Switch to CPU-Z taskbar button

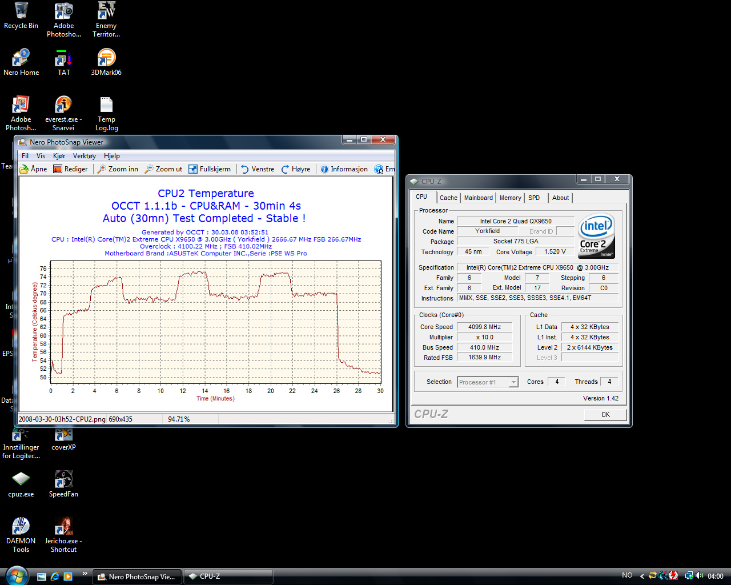click(228, 576)
